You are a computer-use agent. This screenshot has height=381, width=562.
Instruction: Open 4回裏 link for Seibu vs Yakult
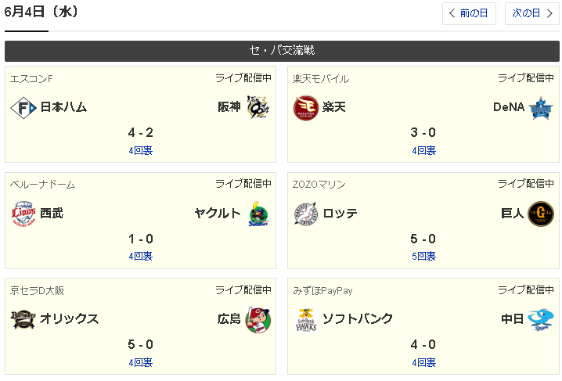[141, 256]
